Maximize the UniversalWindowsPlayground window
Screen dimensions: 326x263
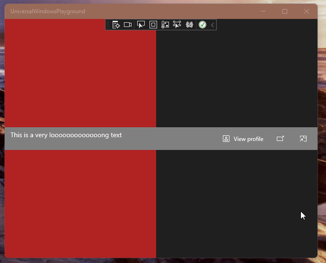point(285,11)
